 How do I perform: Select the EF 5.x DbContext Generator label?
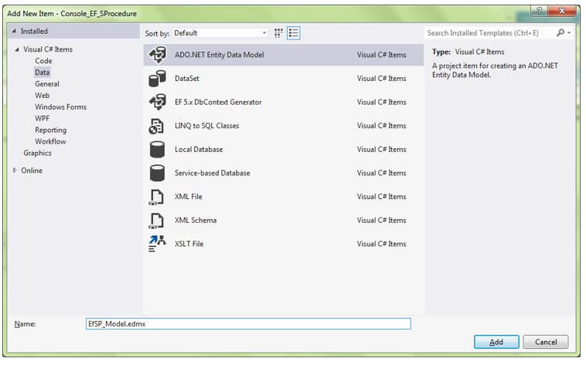click(218, 102)
